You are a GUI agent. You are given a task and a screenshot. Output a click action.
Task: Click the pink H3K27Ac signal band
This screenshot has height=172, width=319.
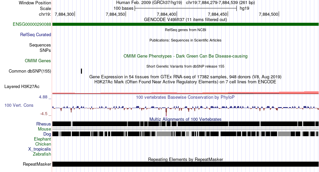click(x=185, y=93)
